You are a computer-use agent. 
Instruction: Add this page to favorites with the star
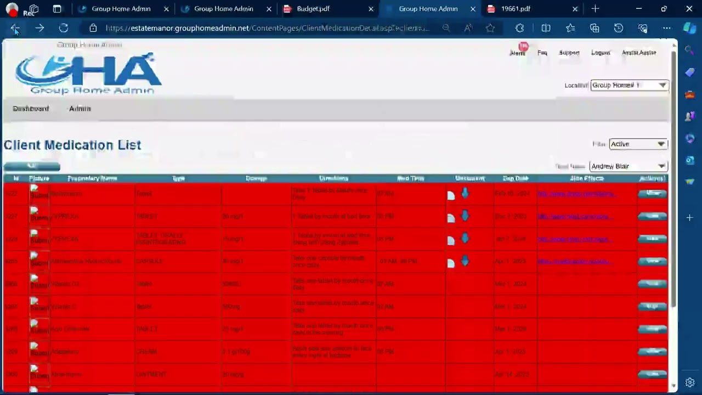tap(490, 28)
